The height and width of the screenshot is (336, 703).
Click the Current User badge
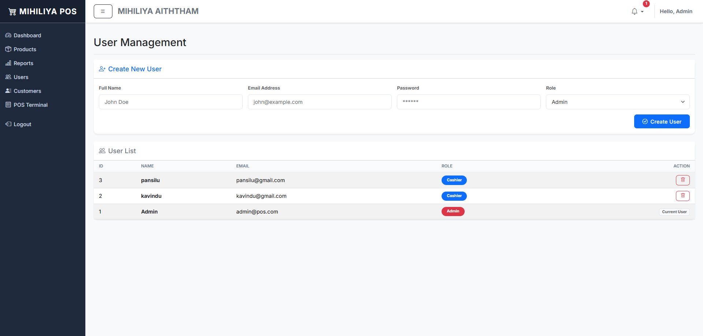[x=674, y=212]
